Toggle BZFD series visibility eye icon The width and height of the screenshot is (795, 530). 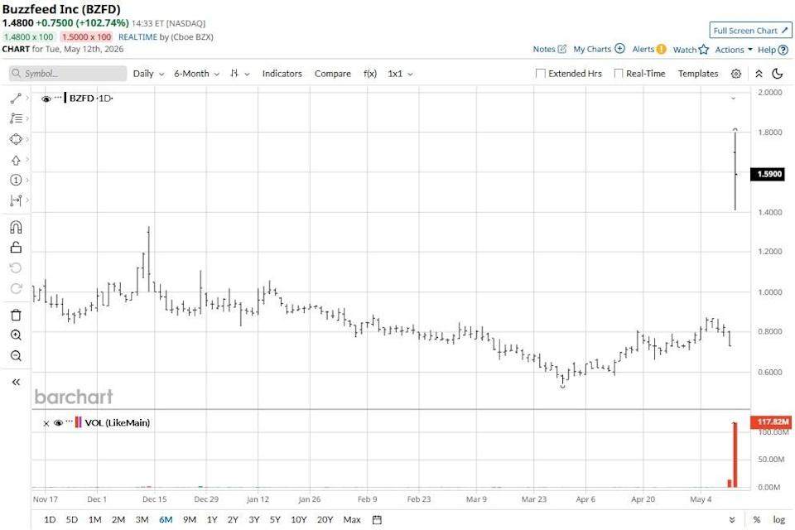tap(46, 99)
